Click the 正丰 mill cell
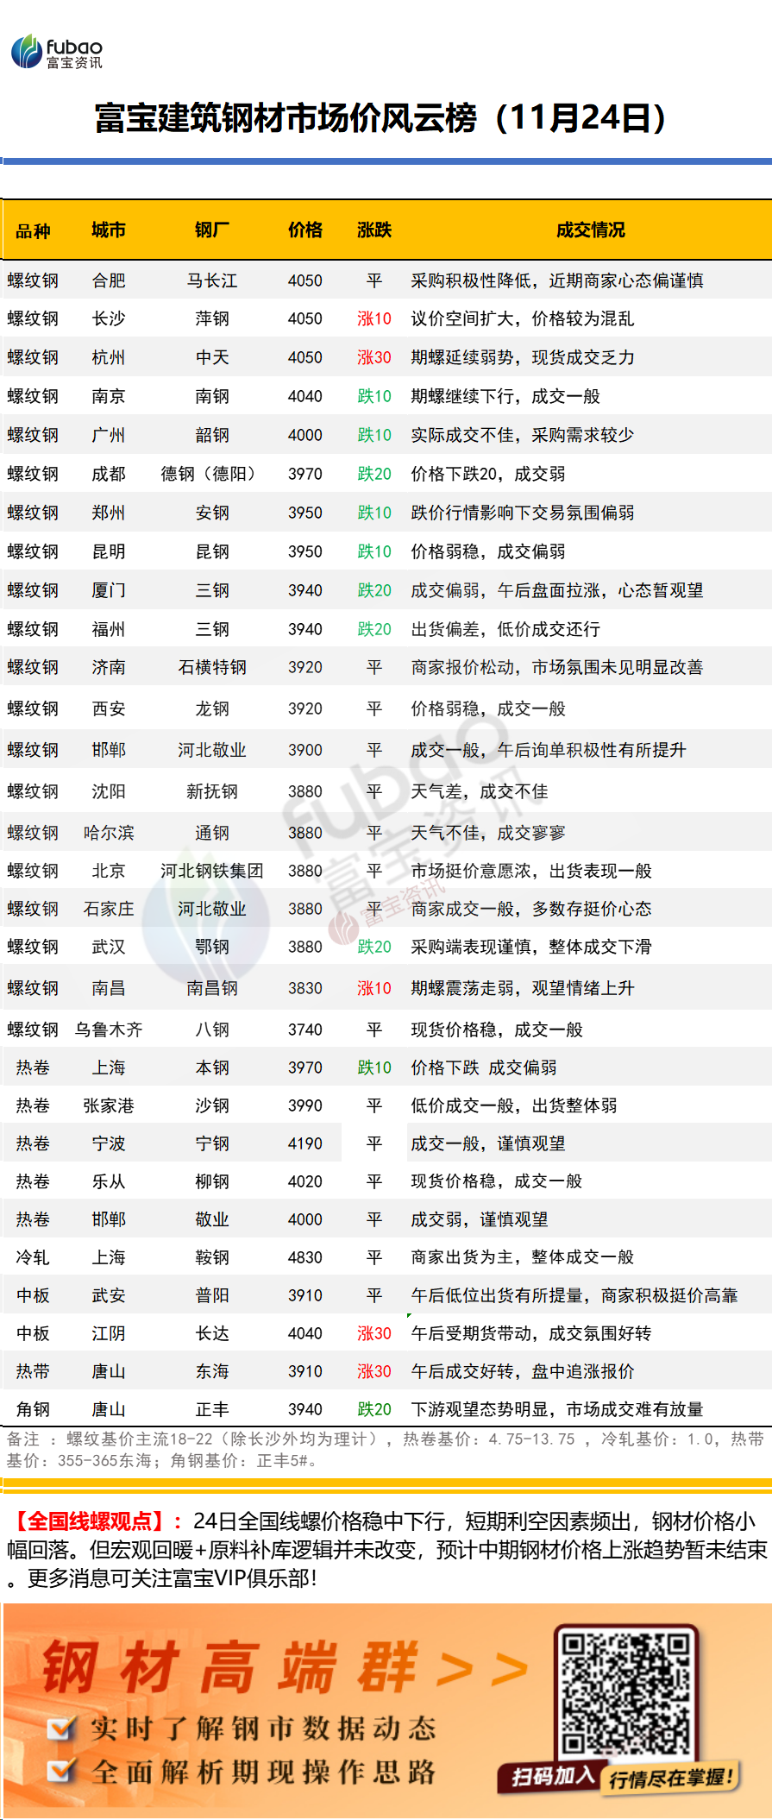This screenshot has height=1820, width=772. pos(212,1409)
